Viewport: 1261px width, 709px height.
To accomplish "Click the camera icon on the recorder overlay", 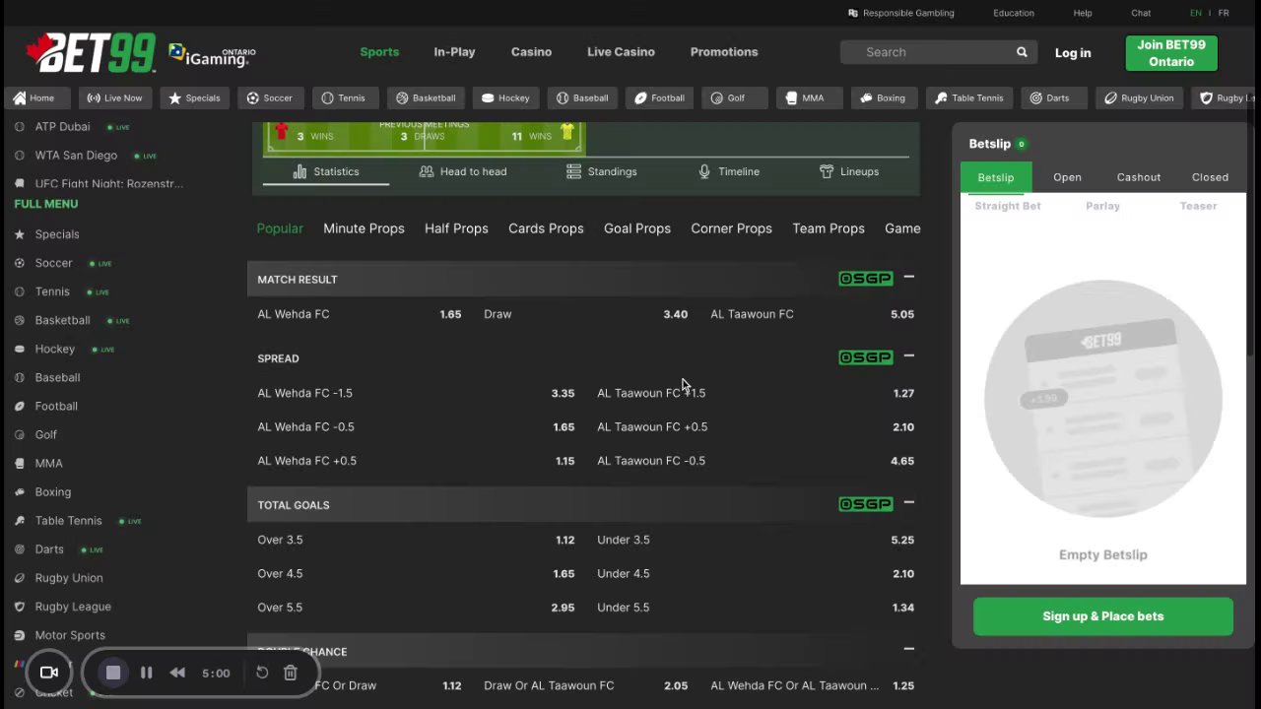I will point(48,673).
